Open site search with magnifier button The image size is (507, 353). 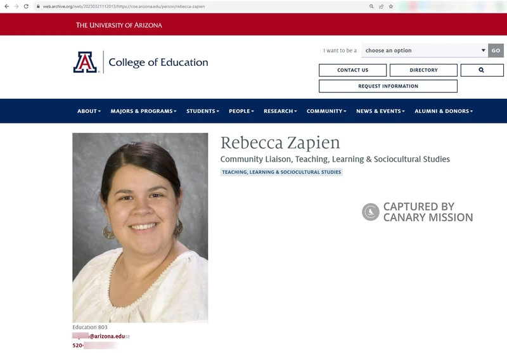point(482,70)
